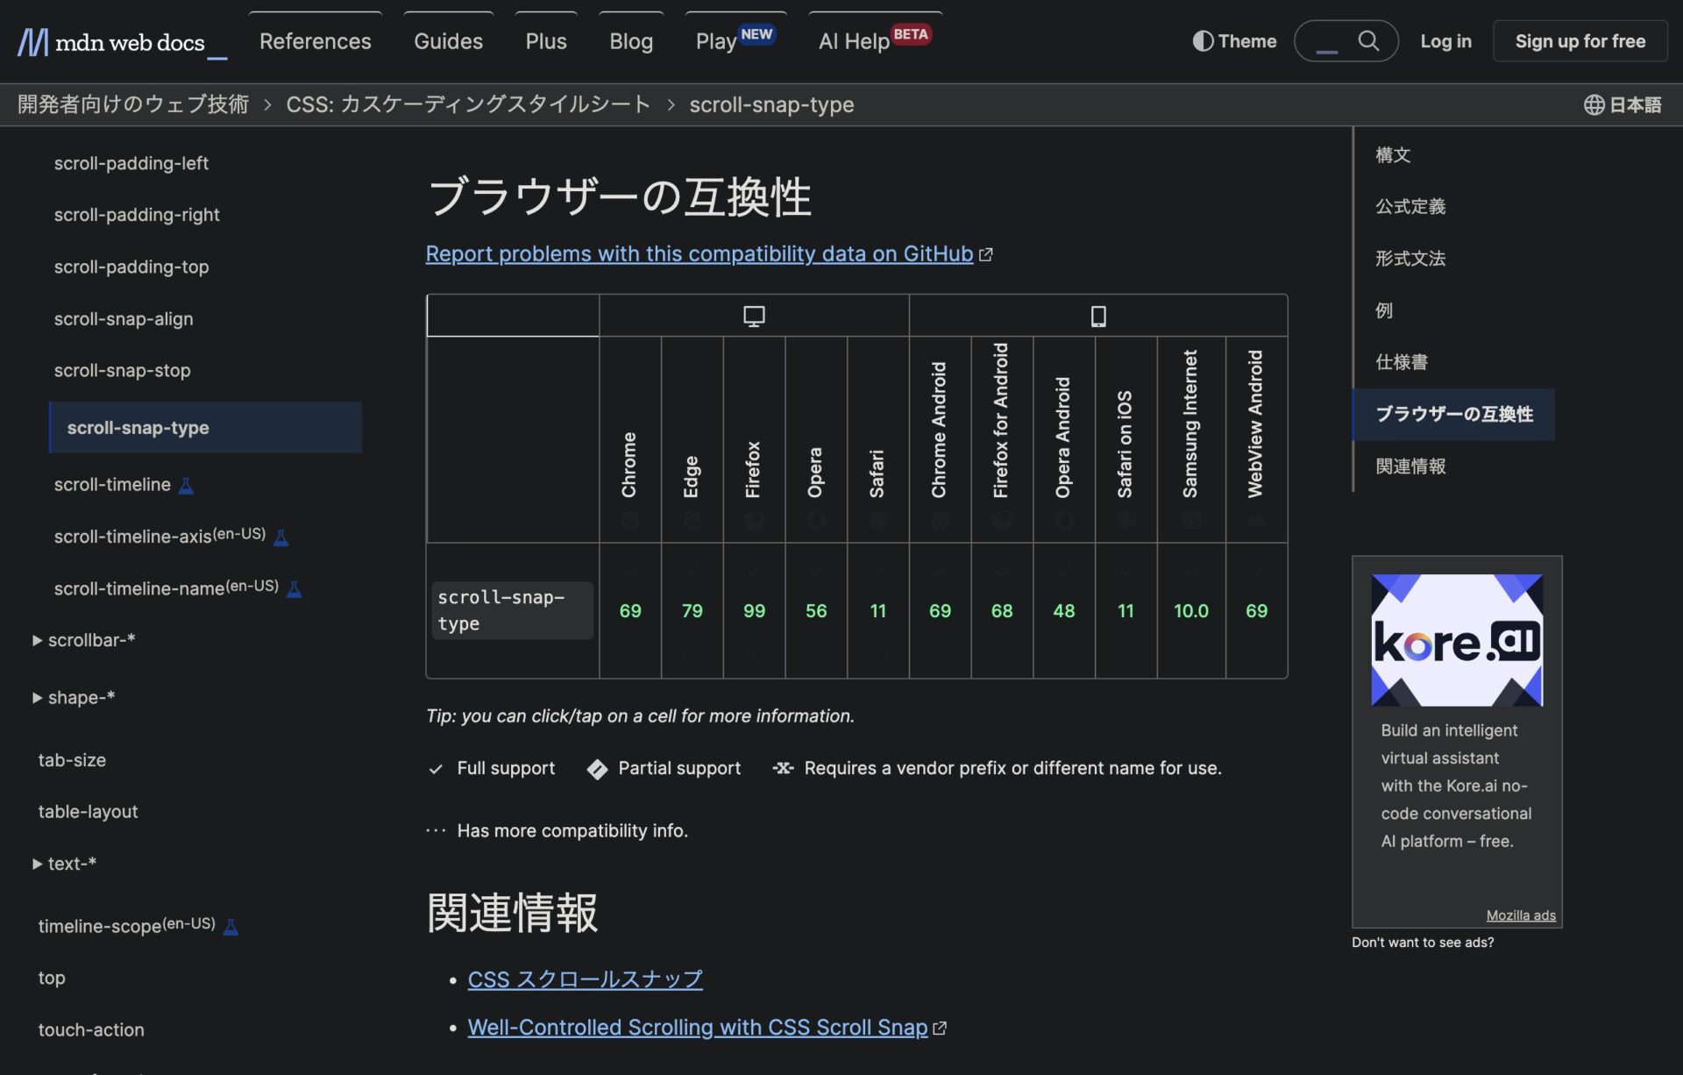The image size is (1683, 1075).
Task: Click the desktop platform icon in the table header
Action: click(754, 316)
